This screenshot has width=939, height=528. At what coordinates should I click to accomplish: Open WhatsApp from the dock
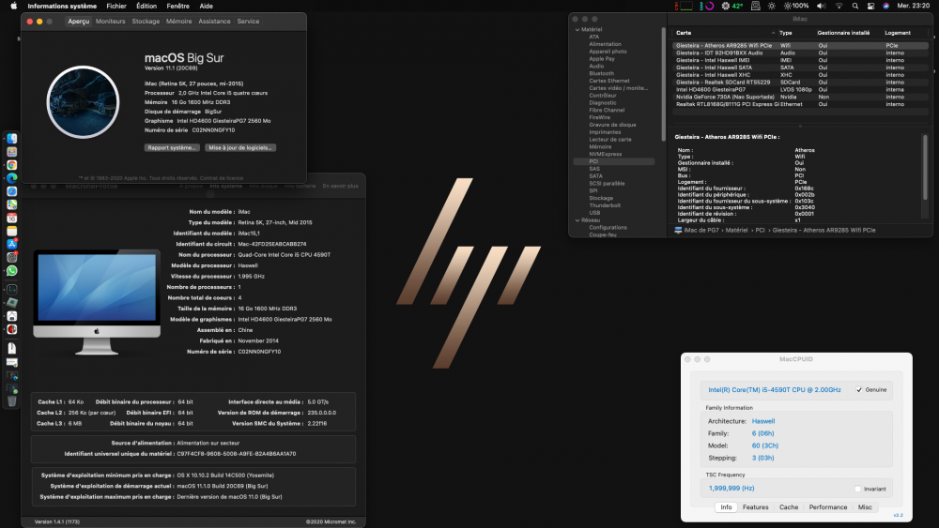tap(11, 270)
